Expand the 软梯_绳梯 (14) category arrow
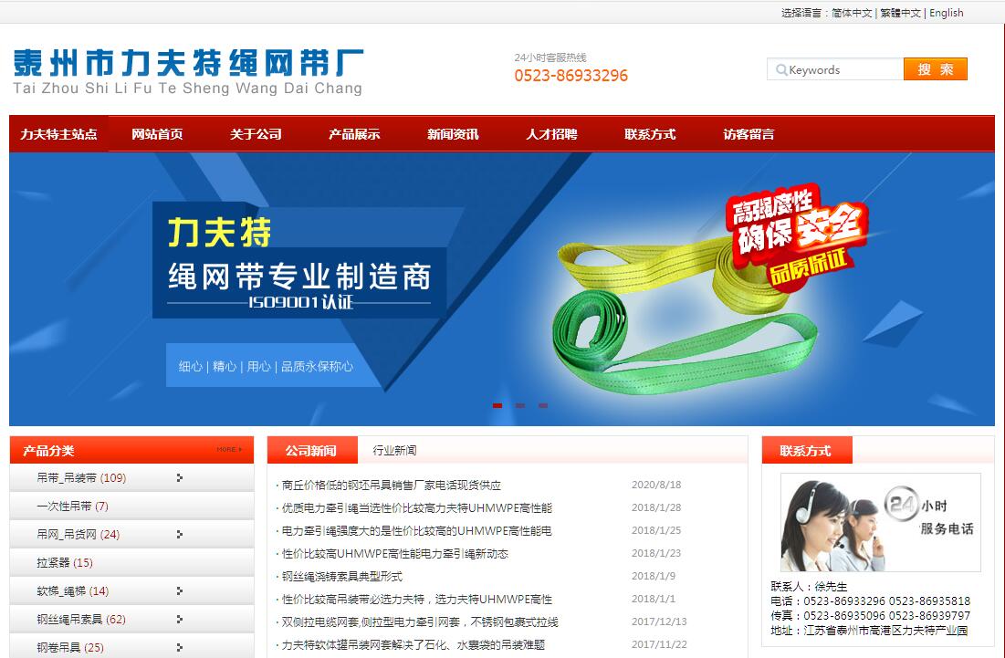 click(180, 590)
